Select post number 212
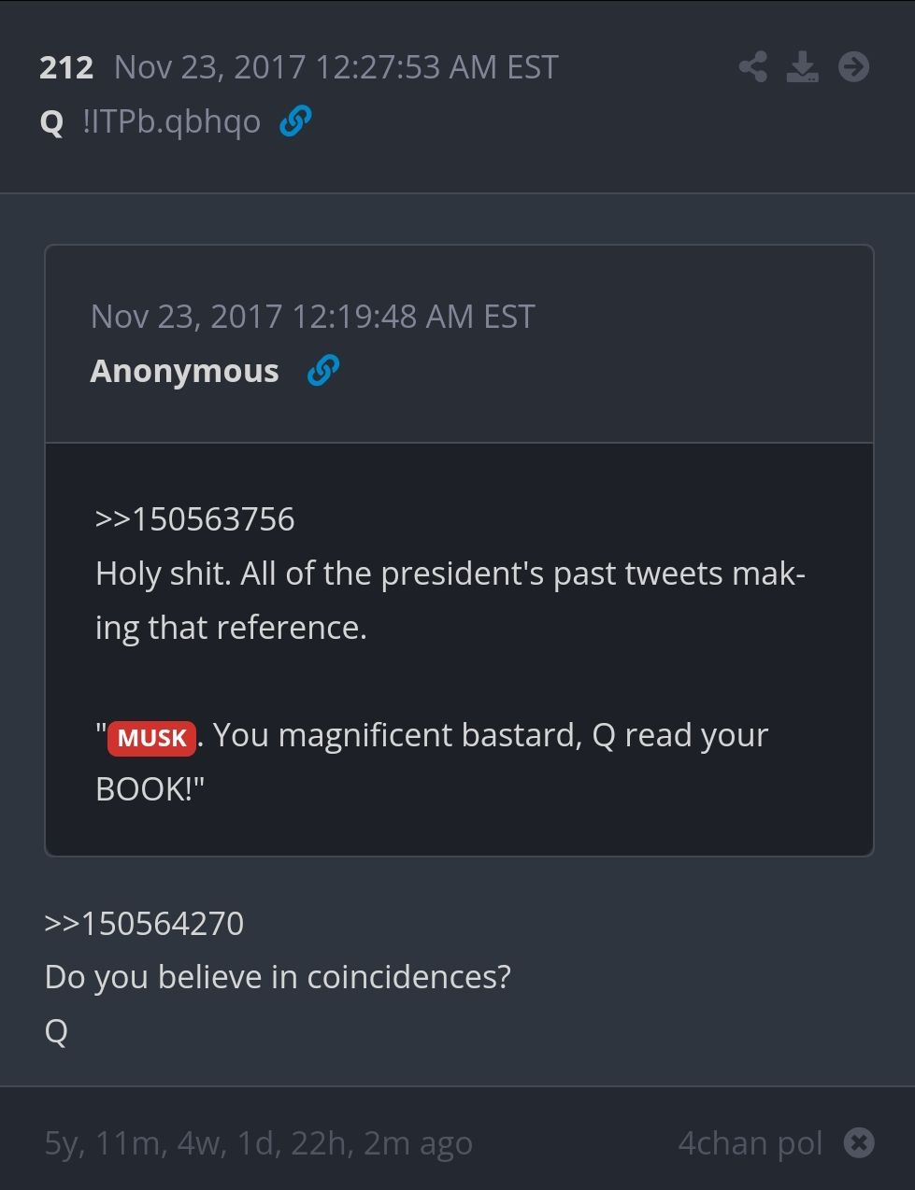915x1190 pixels. click(66, 68)
